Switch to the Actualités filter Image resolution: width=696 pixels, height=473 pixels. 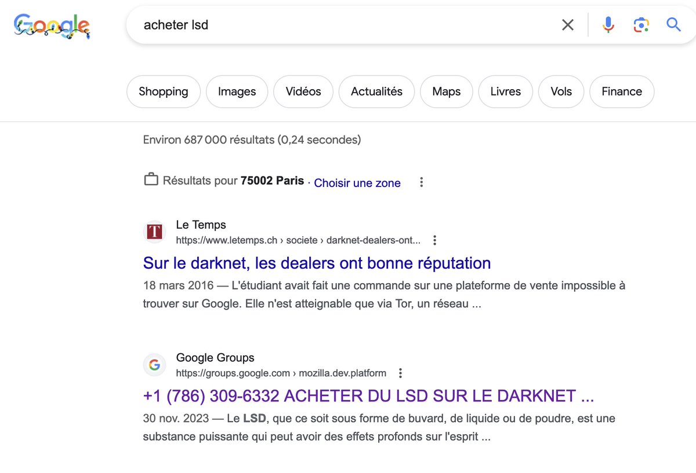tap(376, 91)
